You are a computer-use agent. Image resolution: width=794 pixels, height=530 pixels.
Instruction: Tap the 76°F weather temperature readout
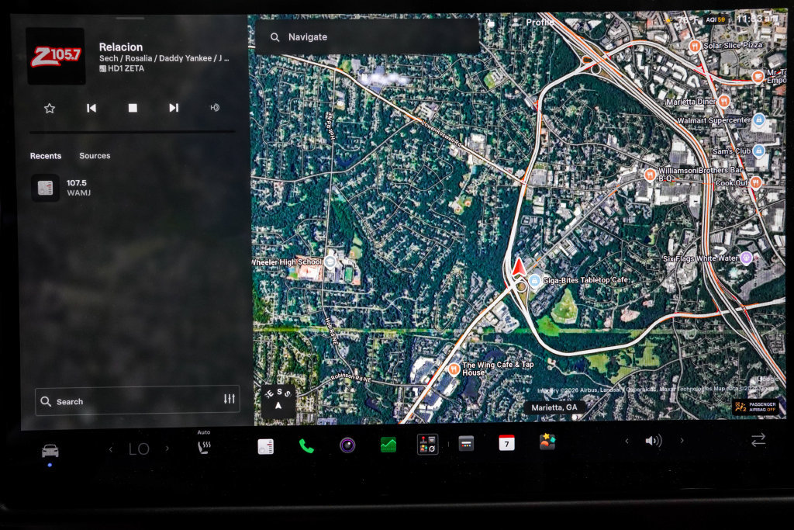(x=689, y=19)
